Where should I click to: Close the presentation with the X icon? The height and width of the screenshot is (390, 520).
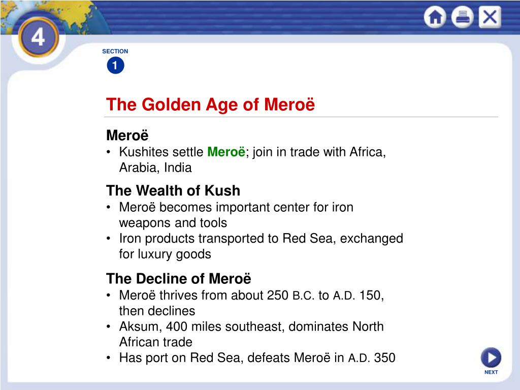click(x=490, y=17)
